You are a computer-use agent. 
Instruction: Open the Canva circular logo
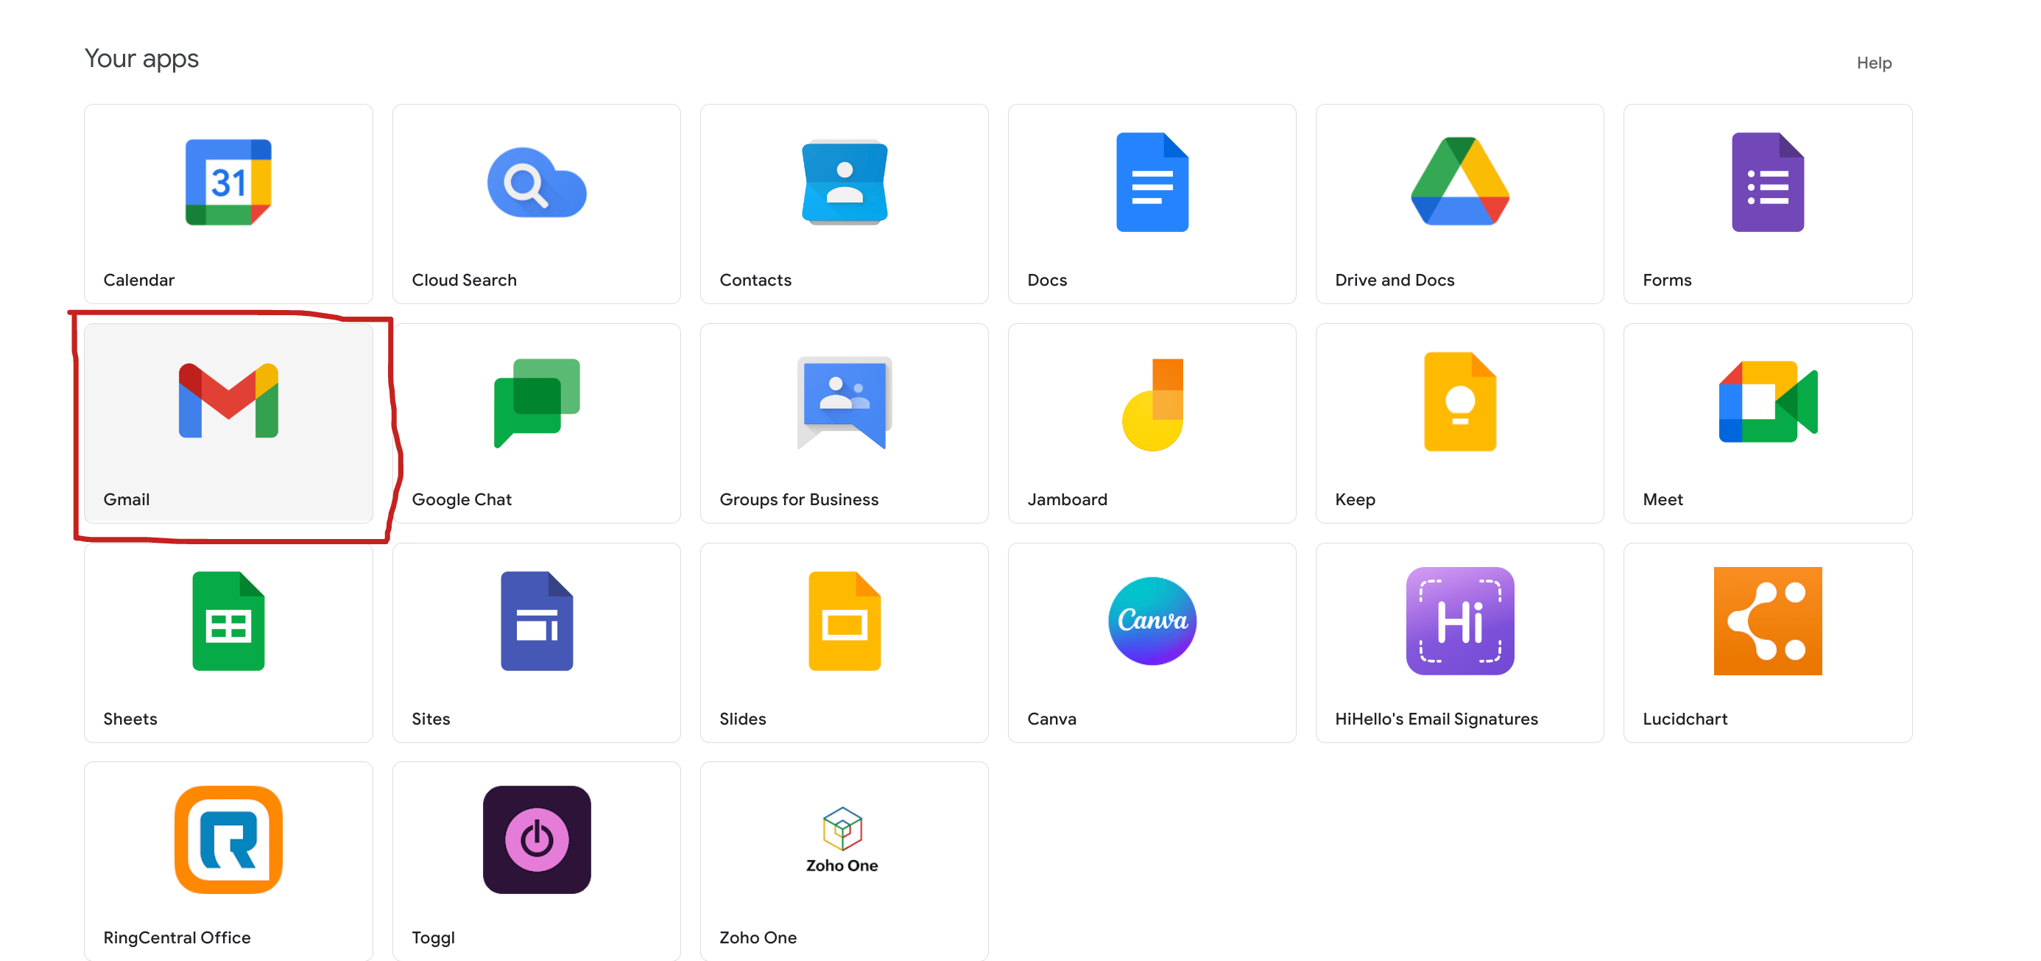[1152, 620]
